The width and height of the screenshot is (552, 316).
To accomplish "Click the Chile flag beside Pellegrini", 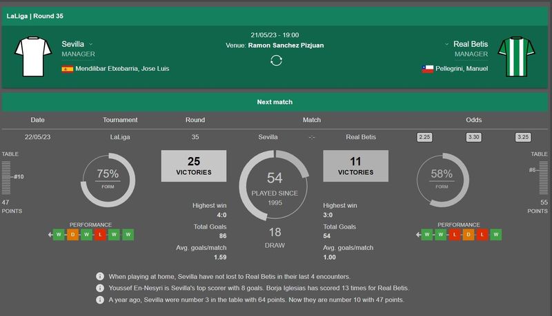I will (x=427, y=69).
